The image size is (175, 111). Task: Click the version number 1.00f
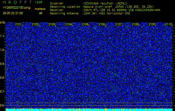38,2
